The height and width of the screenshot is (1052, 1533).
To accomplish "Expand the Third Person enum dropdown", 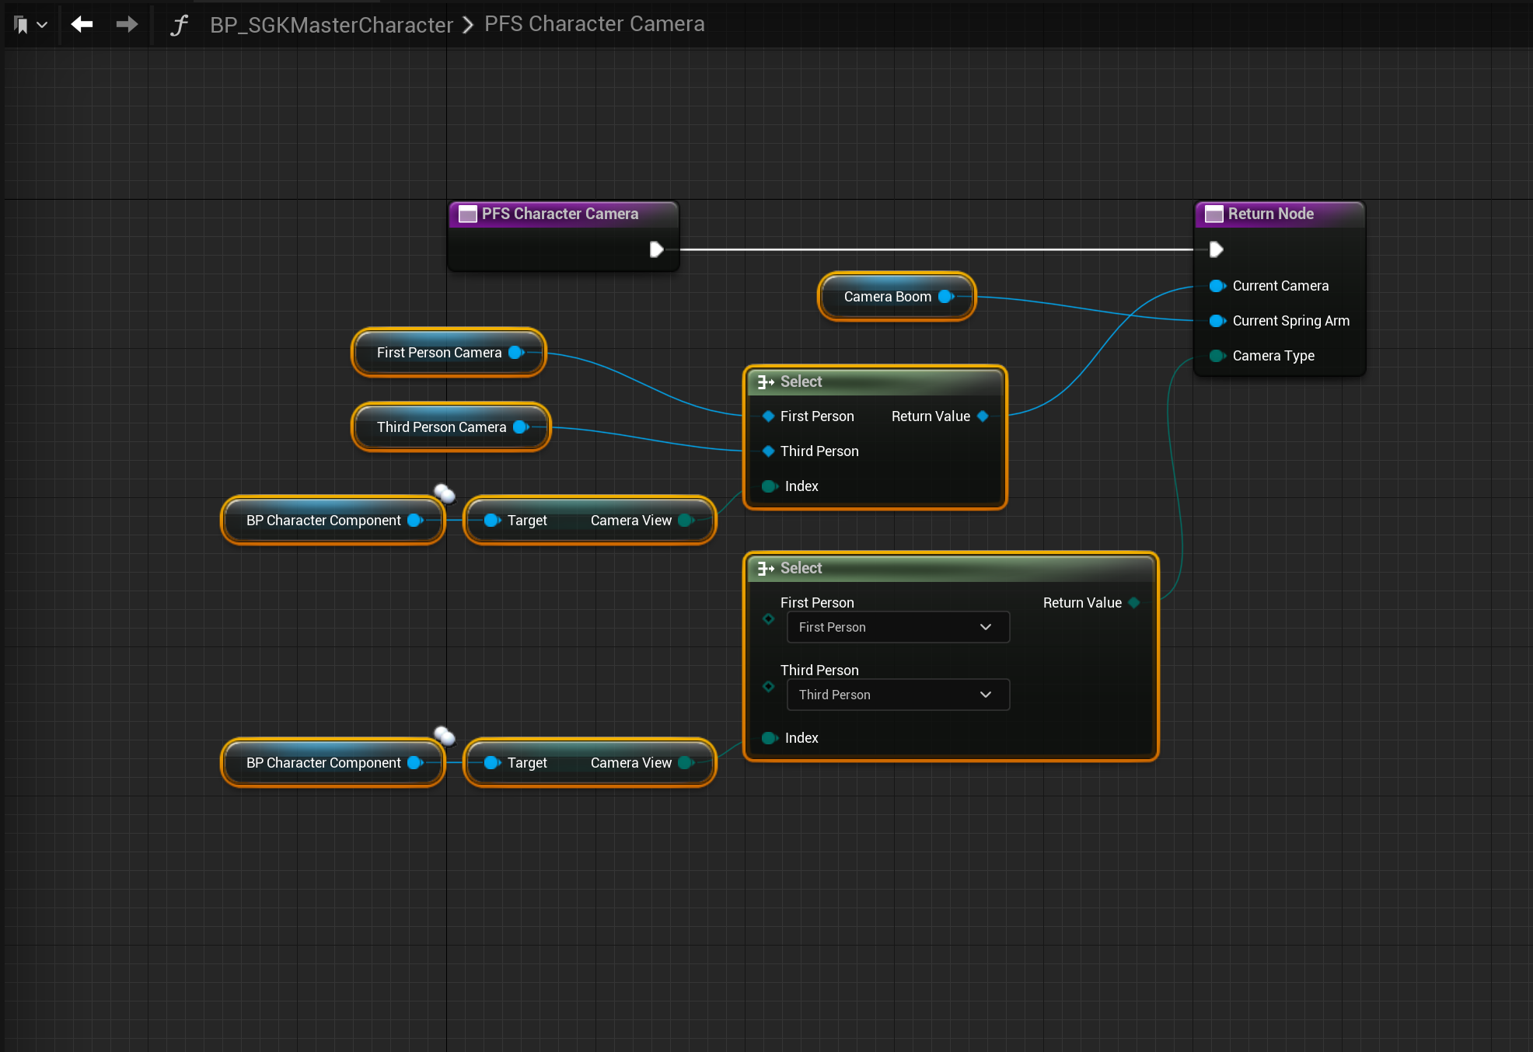I will pyautogui.click(x=898, y=695).
